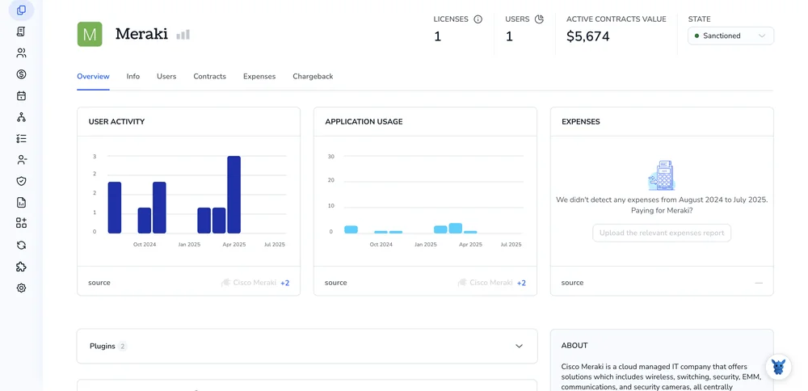Viewport: 808px width, 391px height.
Task: Open the checklist tasks icon in sidebar
Action: click(x=21, y=139)
